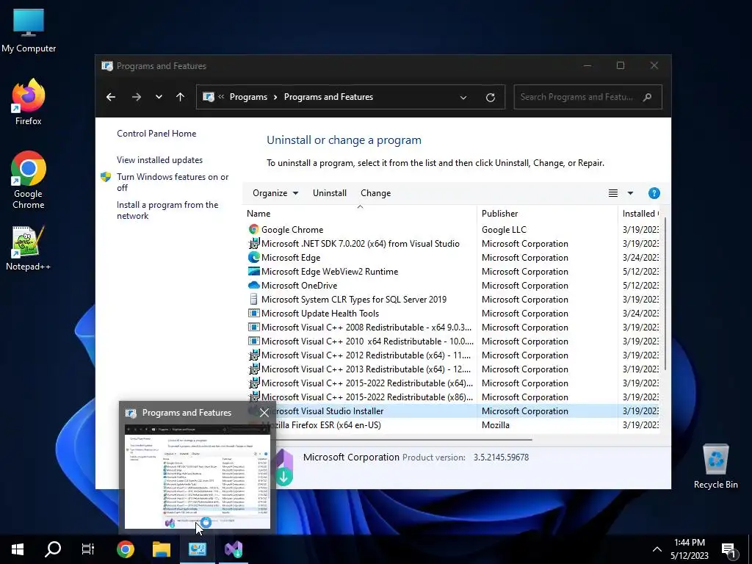Screen dimensions: 752x564
Task: Select Microsoft OneDrive cloud icon
Action: pyautogui.click(x=253, y=285)
